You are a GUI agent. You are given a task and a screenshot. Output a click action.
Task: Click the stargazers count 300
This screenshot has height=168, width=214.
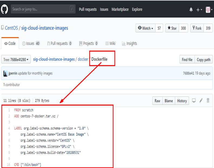(x=183, y=28)
